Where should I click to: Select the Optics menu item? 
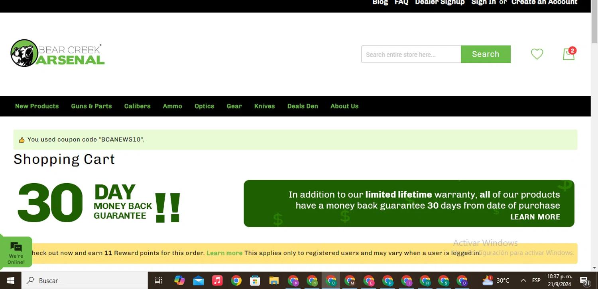(204, 106)
